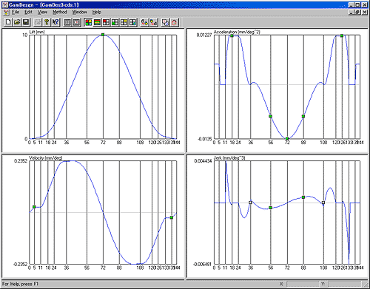
Task: Select green control point at 5 on Velocity graph
Action: point(34,207)
